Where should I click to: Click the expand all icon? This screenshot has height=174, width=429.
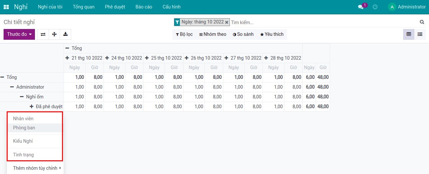(54, 34)
